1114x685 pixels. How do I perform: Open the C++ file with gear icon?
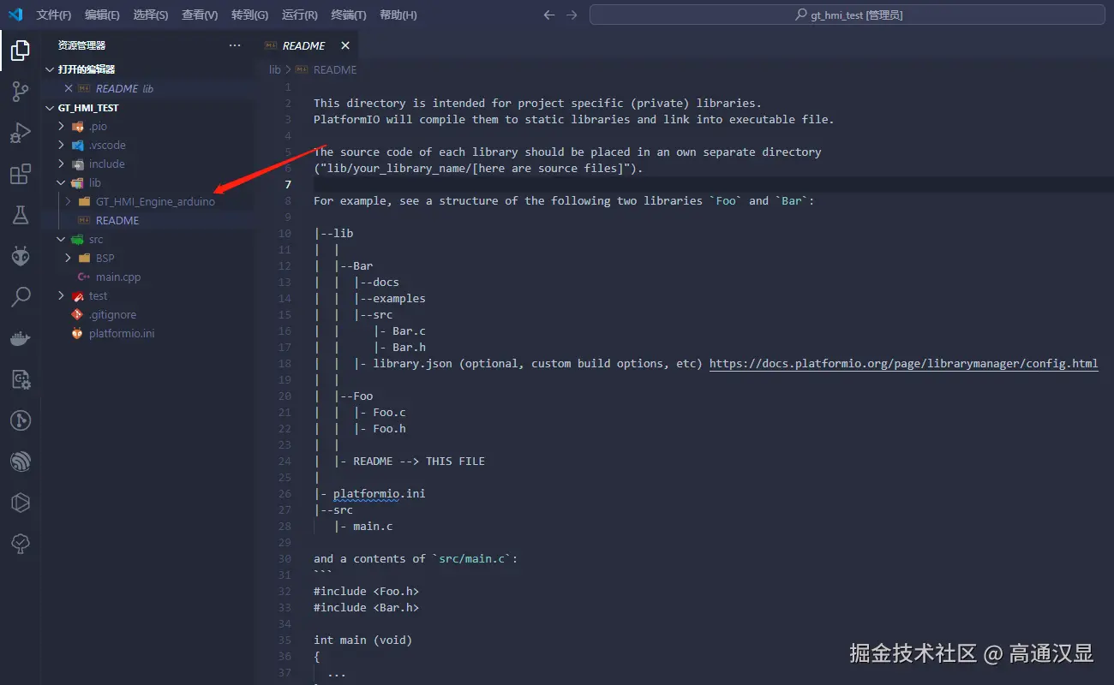tap(21, 379)
